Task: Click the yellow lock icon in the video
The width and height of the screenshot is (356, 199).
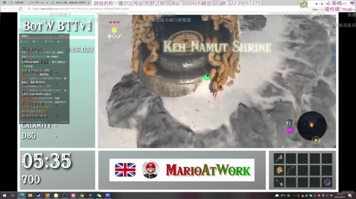Action: pyautogui.click(x=114, y=30)
